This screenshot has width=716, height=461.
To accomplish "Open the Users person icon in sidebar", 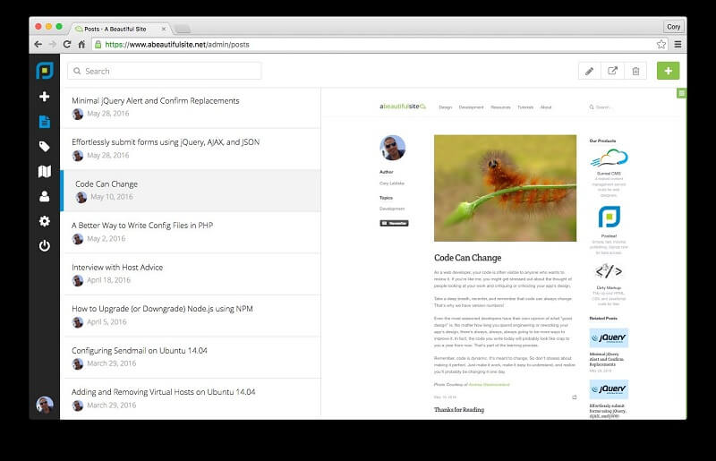I will pyautogui.click(x=44, y=196).
